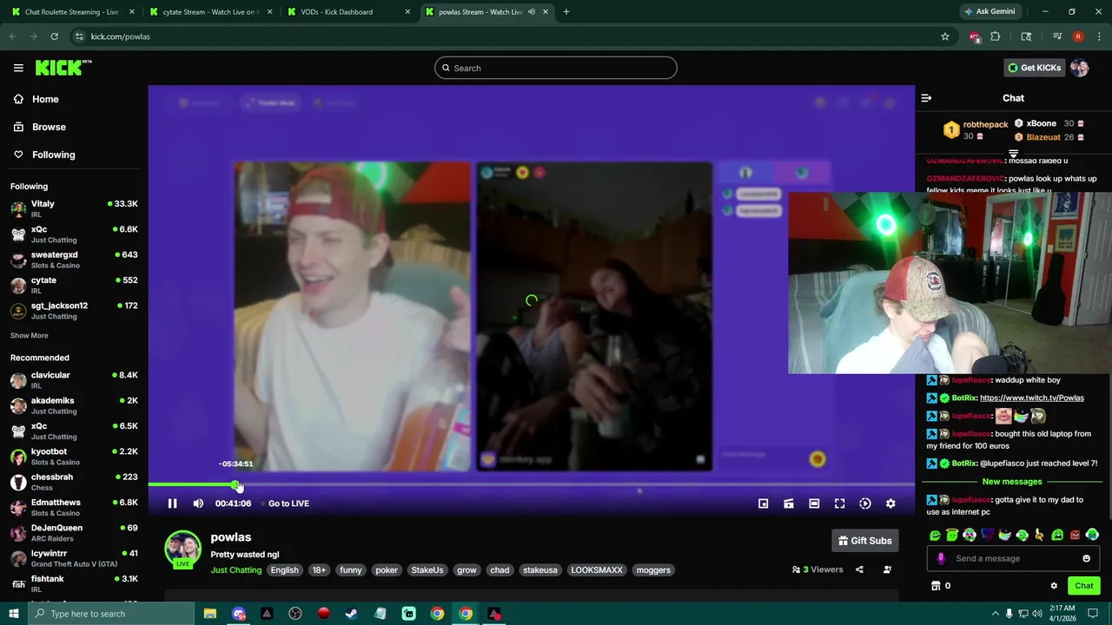
Task: Click the clip creation icon
Action: pos(789,503)
